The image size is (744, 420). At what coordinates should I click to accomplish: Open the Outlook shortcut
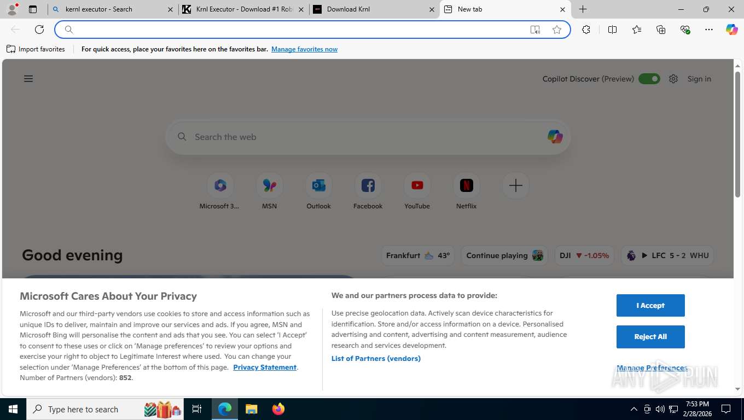point(318,191)
